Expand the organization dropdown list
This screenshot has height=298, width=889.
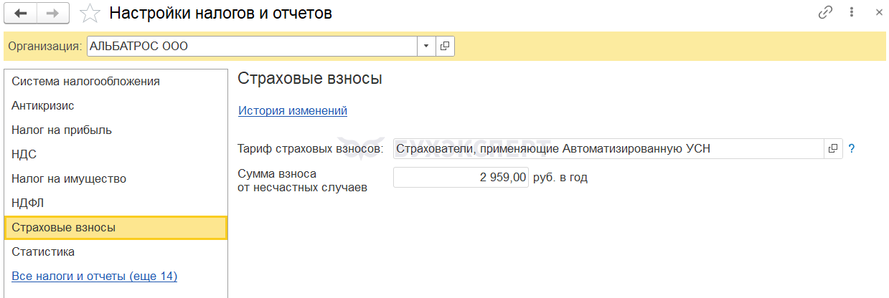pos(426,47)
